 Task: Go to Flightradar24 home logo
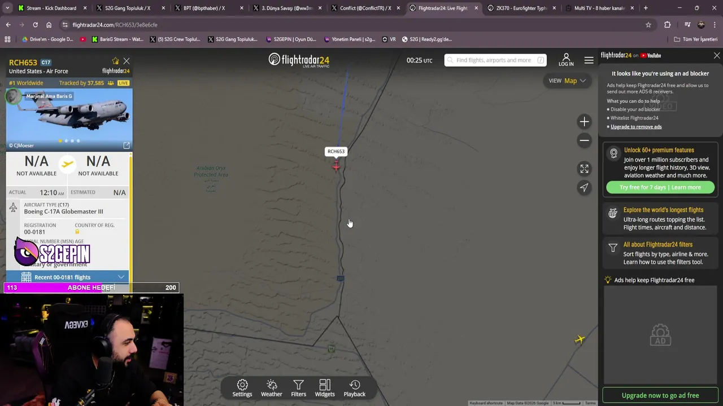tap(299, 60)
